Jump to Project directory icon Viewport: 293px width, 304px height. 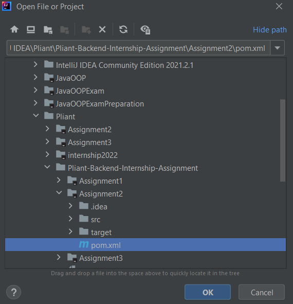pyautogui.click(x=48, y=30)
